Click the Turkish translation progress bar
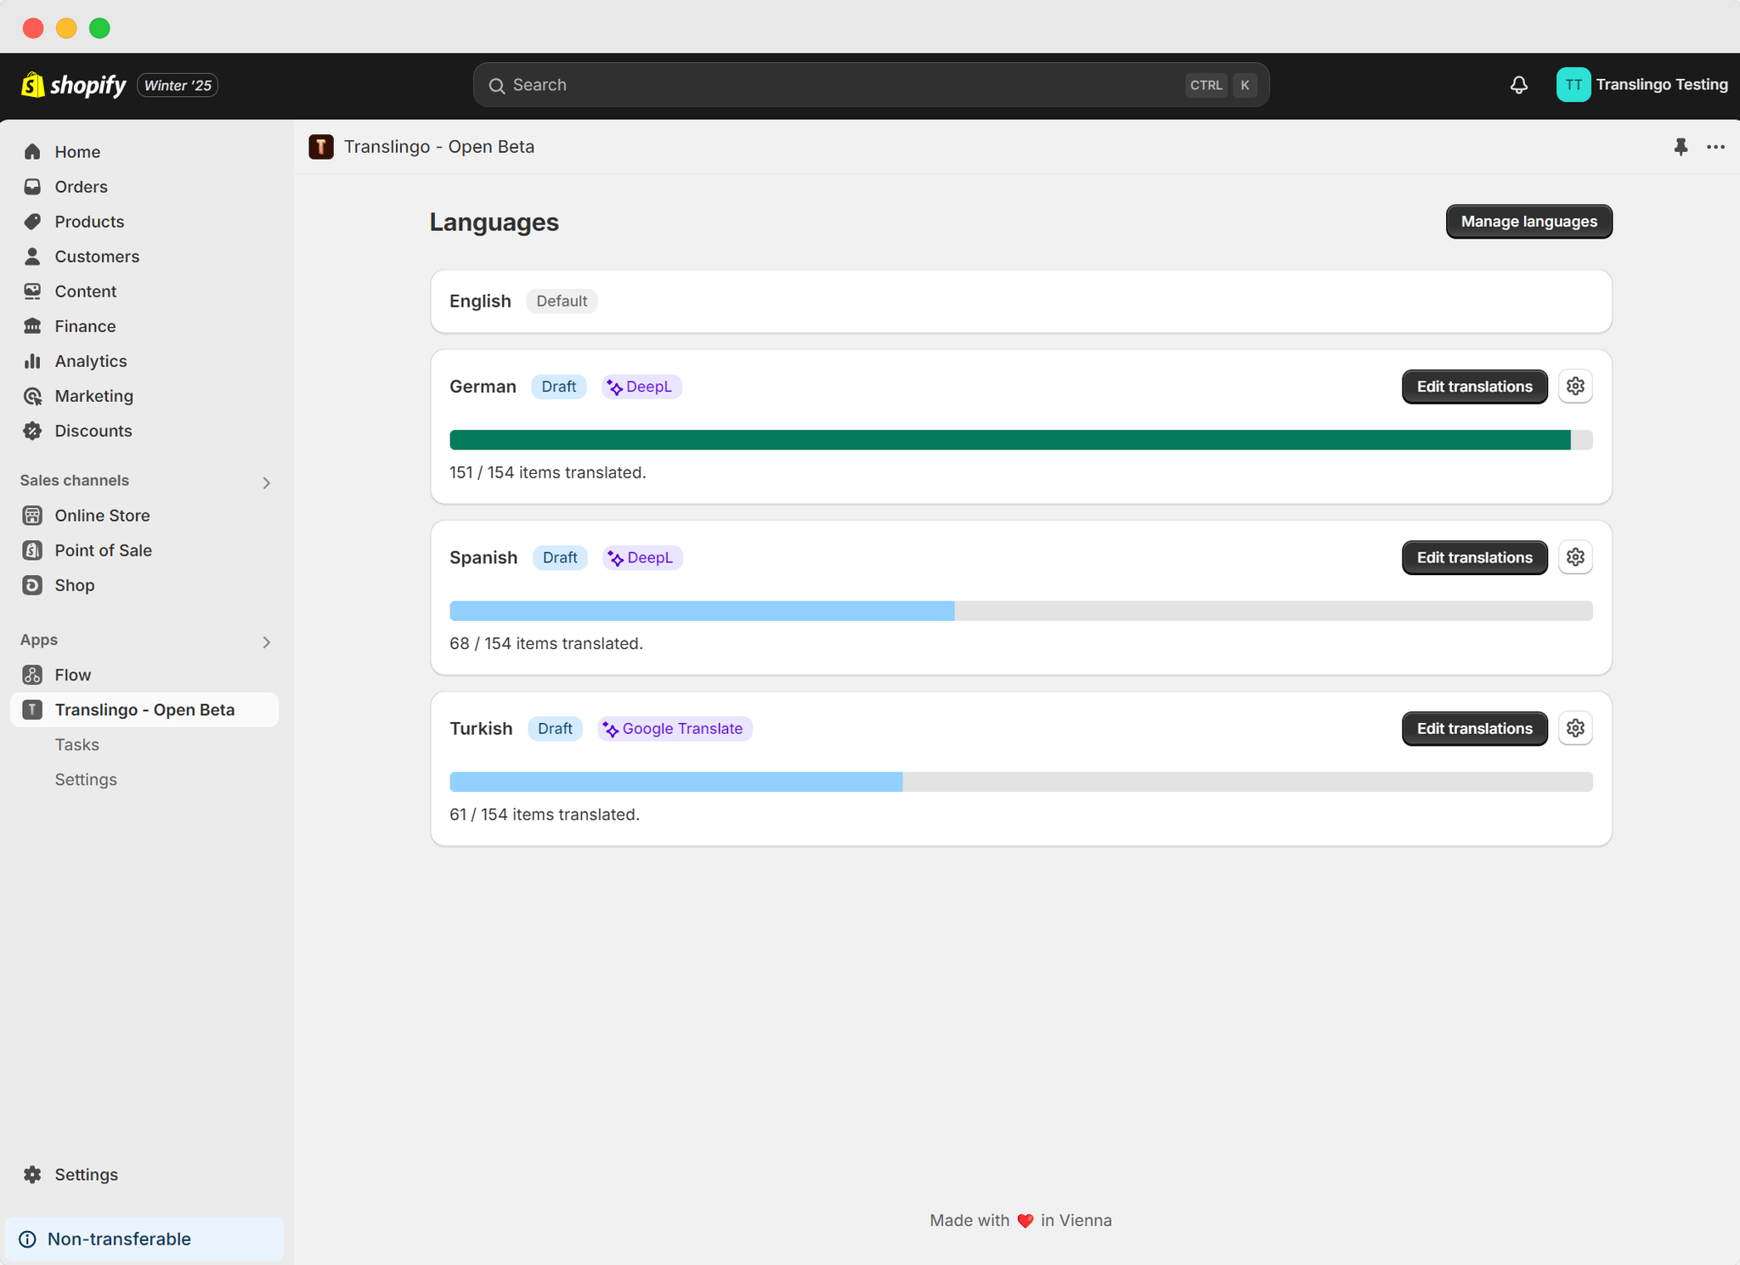Image resolution: width=1740 pixels, height=1265 pixels. coord(1020,781)
